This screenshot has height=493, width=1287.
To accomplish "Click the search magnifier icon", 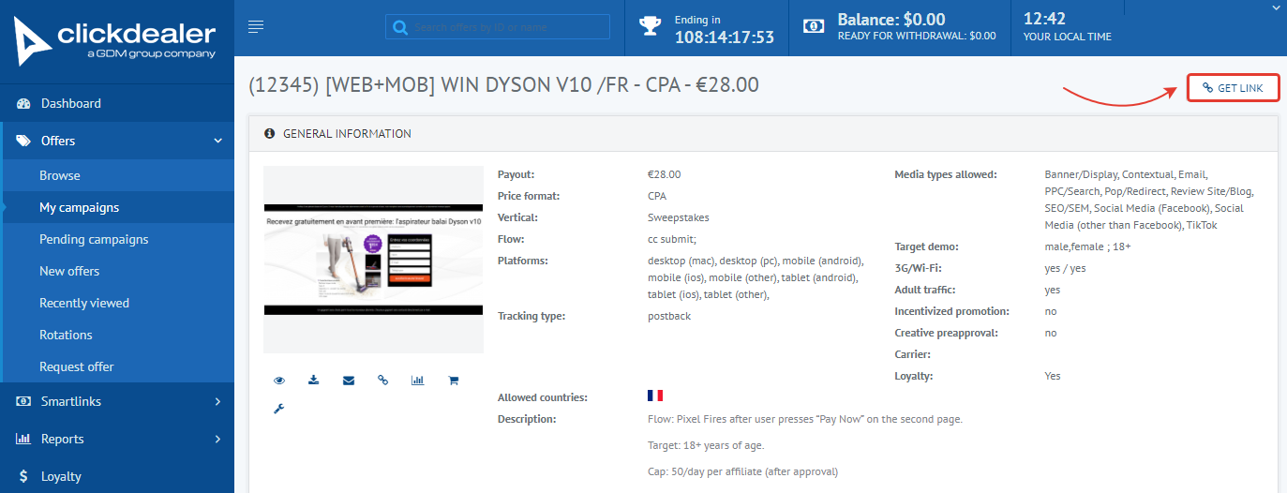I will pos(400,27).
